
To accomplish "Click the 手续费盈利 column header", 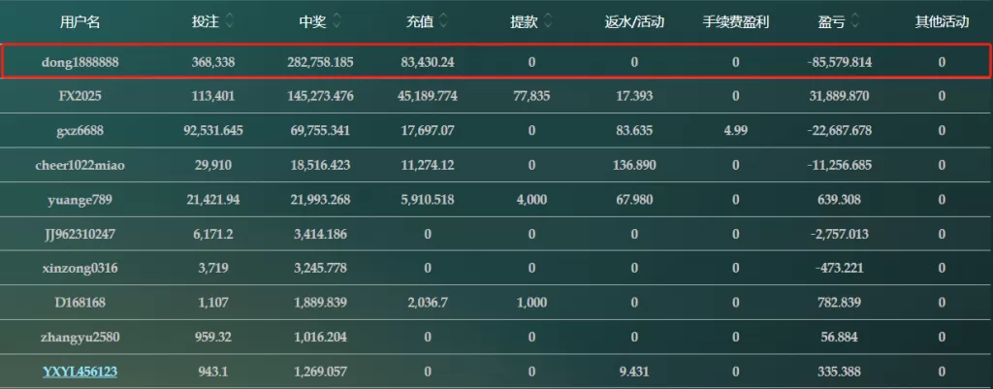I will (735, 22).
